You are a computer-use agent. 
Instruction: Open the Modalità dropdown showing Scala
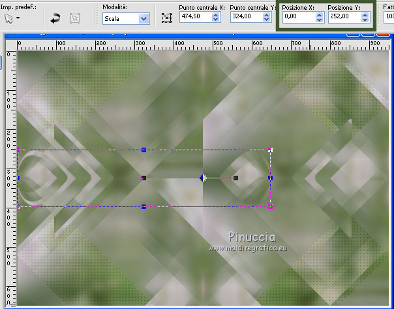[x=126, y=19]
